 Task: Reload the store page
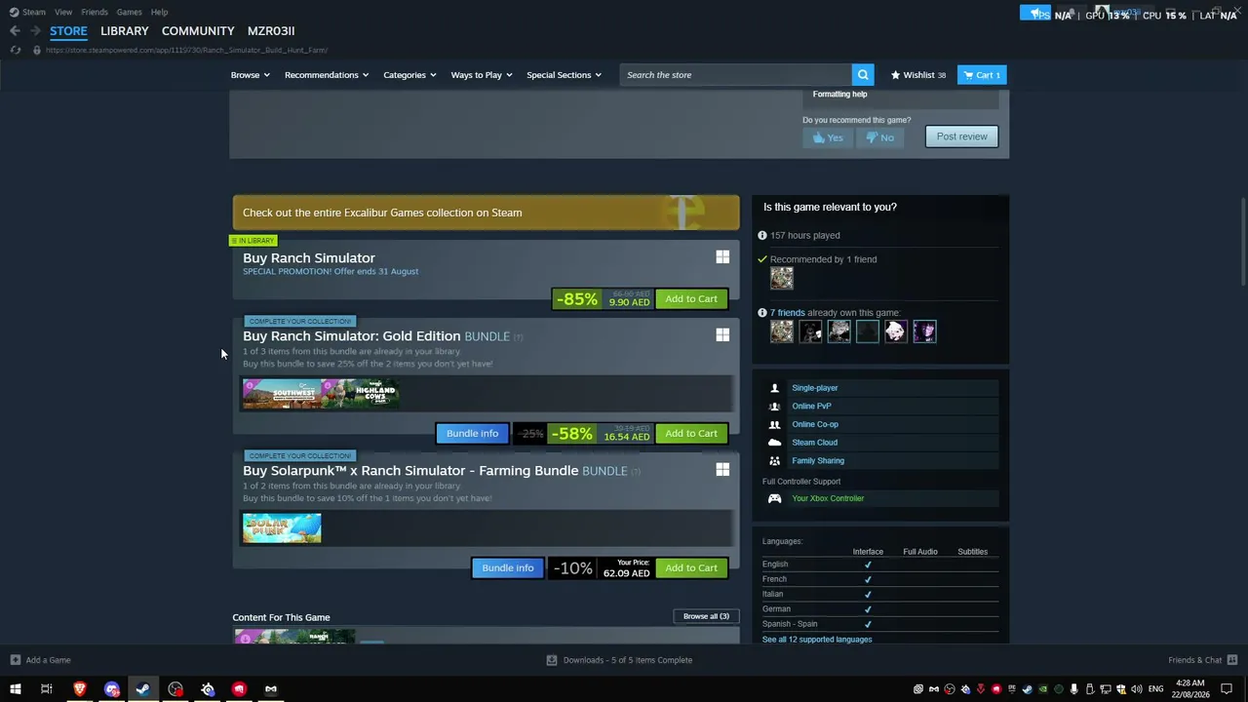[x=15, y=50]
